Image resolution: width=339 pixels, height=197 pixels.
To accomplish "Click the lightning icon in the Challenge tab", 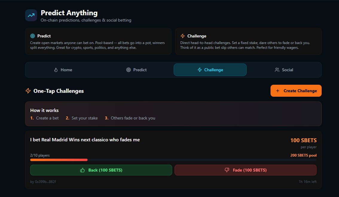I will point(200,70).
